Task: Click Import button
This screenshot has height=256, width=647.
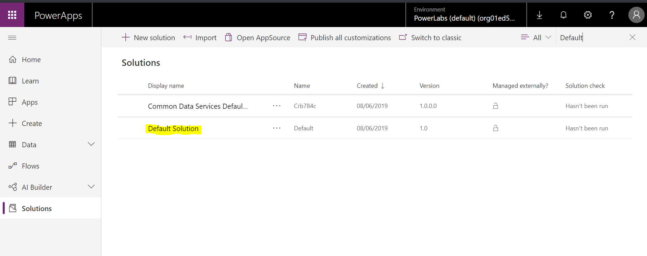Action: click(200, 37)
